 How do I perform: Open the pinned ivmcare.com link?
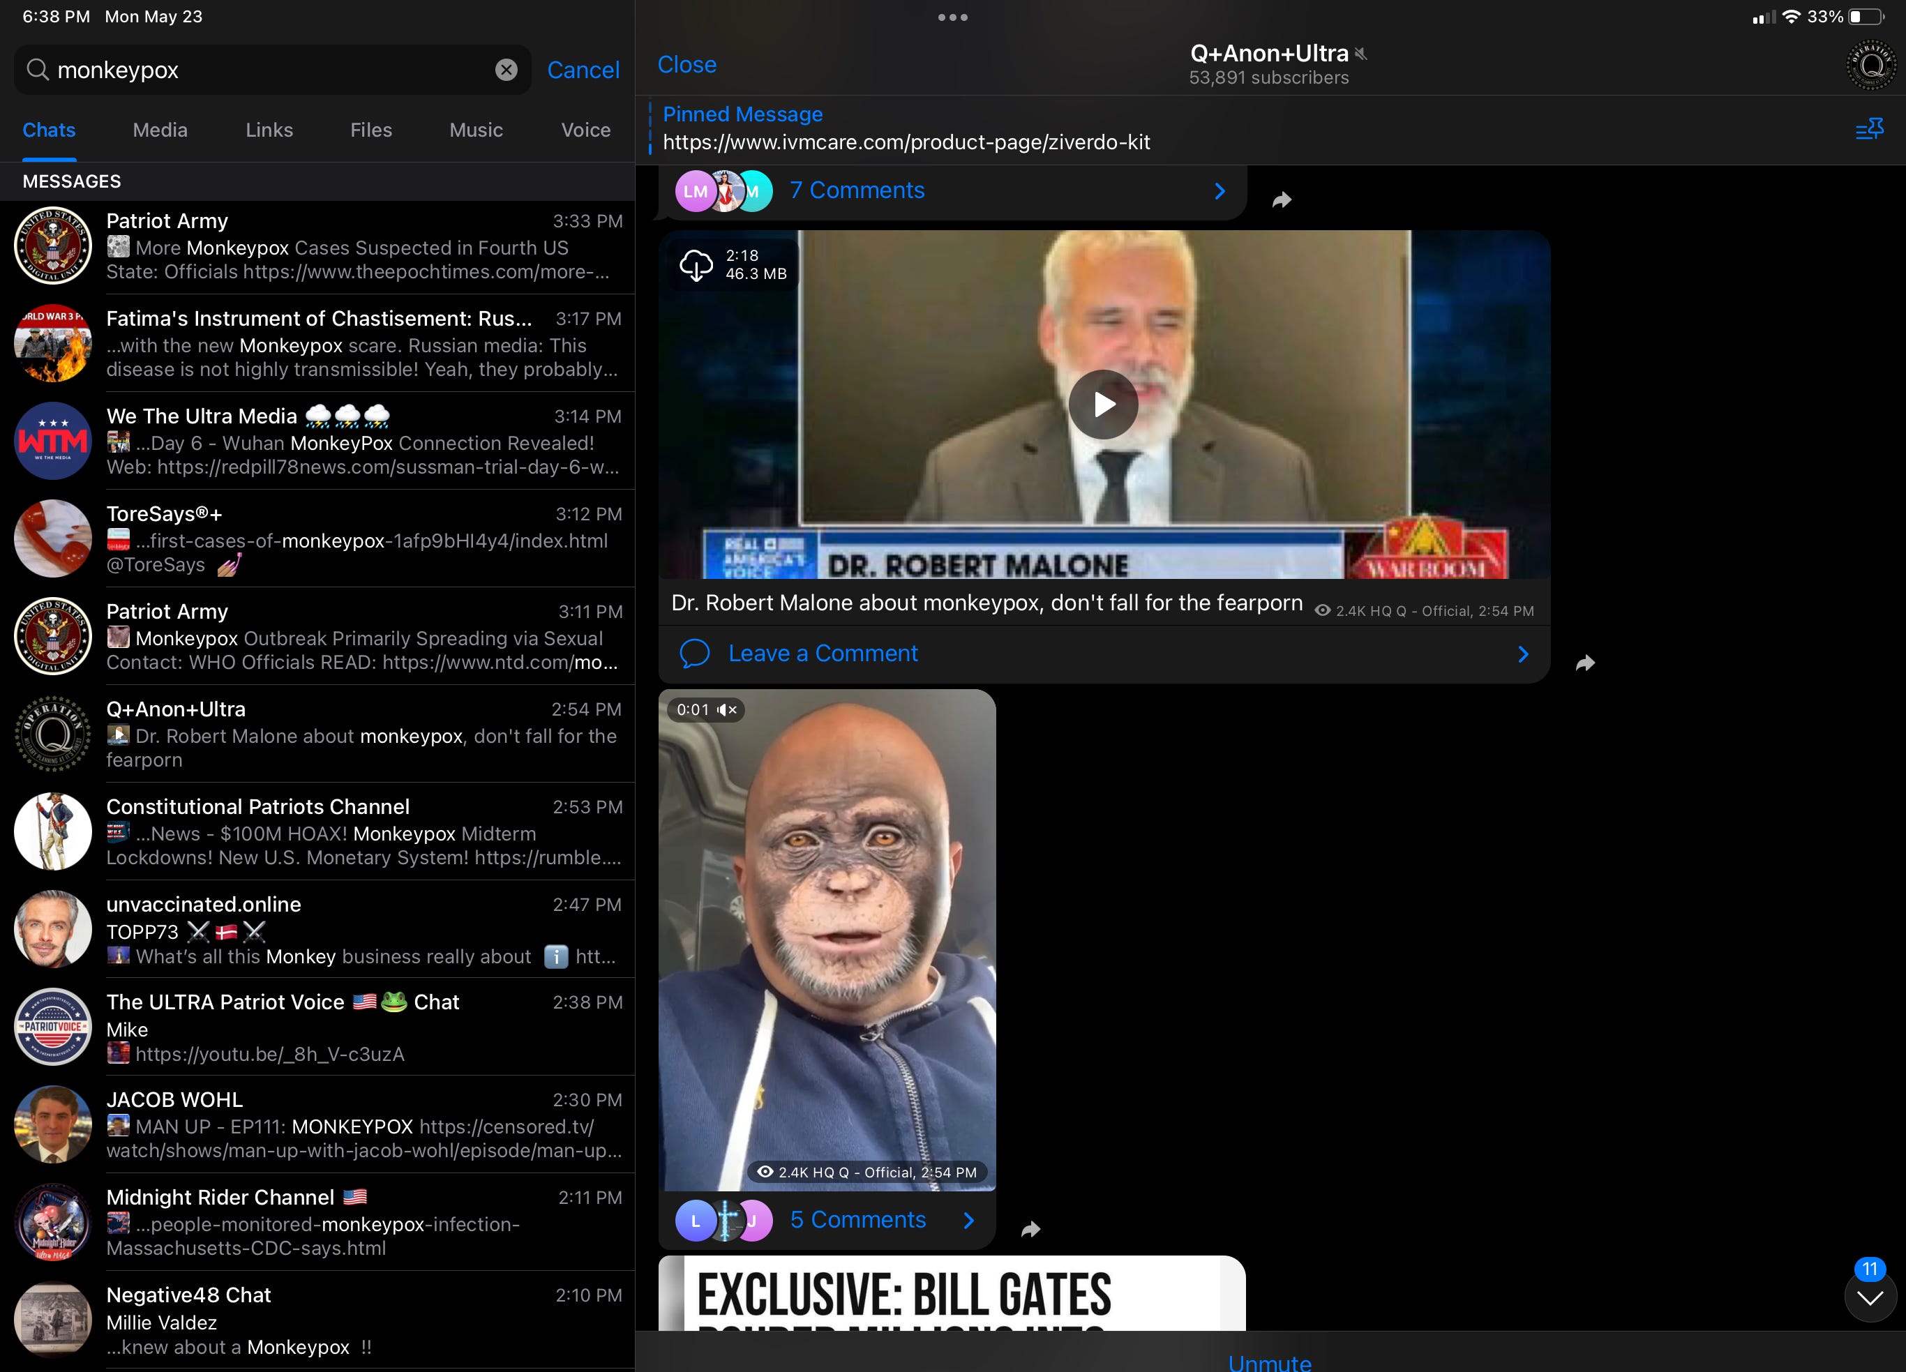[x=906, y=142]
